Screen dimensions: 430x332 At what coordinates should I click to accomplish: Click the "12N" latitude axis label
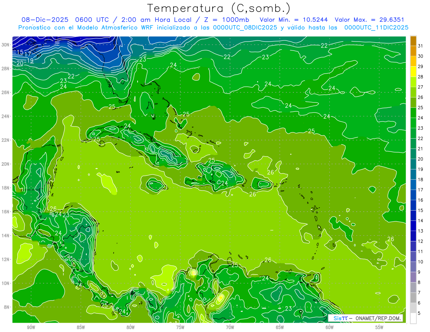(x=6, y=259)
